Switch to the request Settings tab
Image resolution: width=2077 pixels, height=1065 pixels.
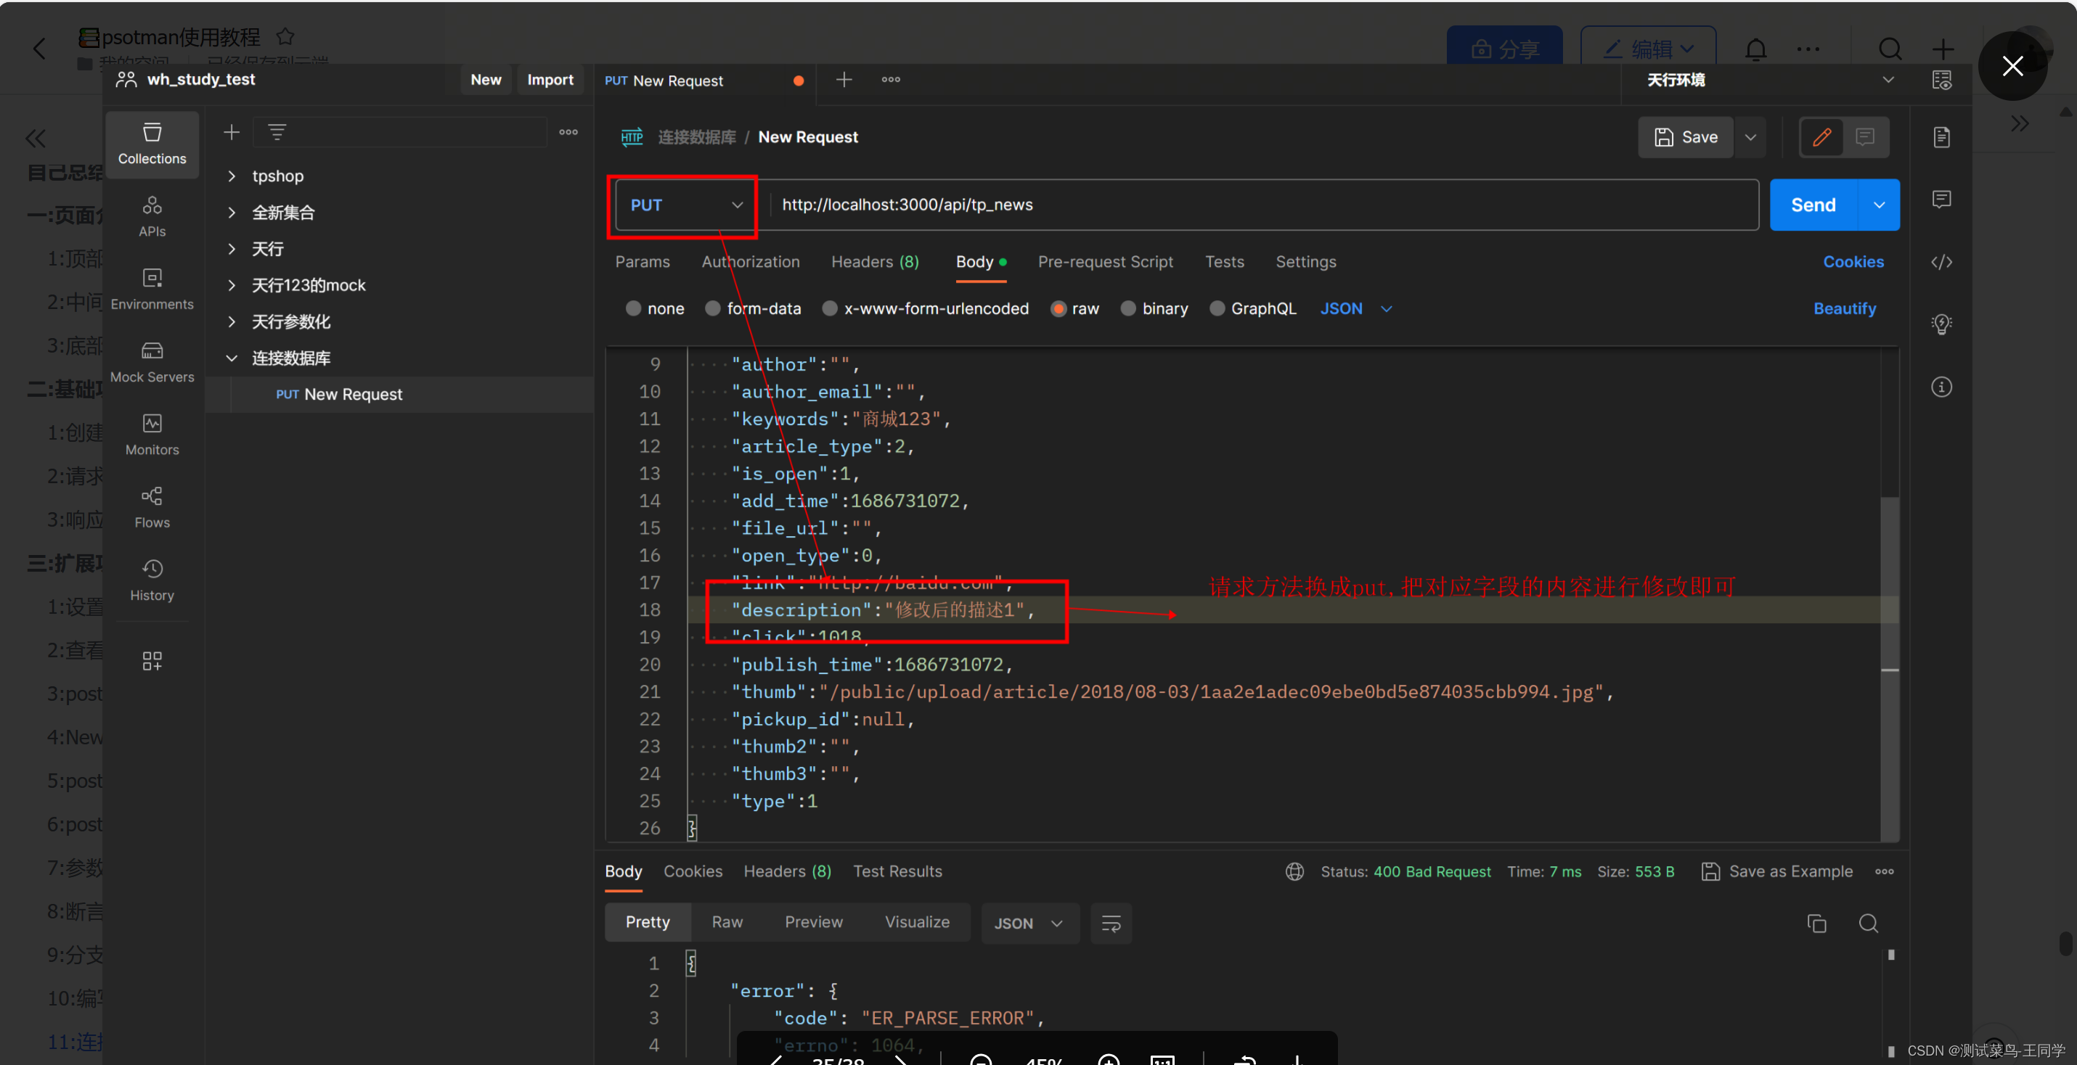pos(1305,262)
